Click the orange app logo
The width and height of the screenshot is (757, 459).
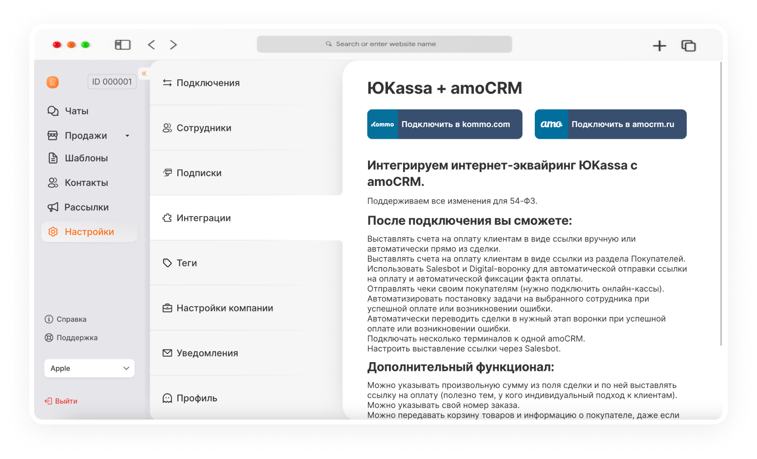click(53, 82)
